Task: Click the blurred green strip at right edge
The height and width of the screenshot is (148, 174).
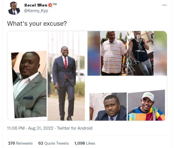Action: [160, 54]
